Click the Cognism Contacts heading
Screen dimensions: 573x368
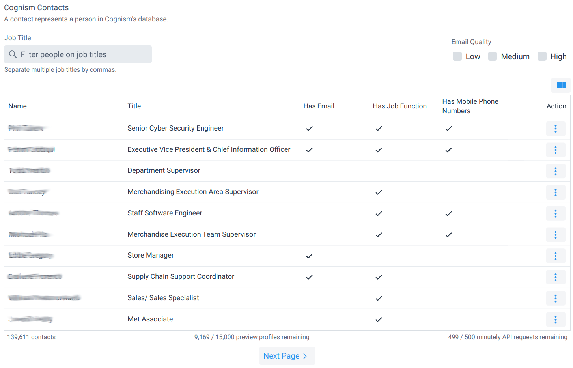pos(36,7)
